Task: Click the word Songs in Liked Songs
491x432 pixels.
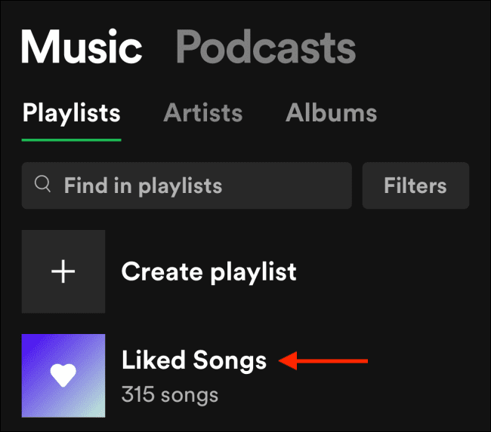Action: pos(229,360)
